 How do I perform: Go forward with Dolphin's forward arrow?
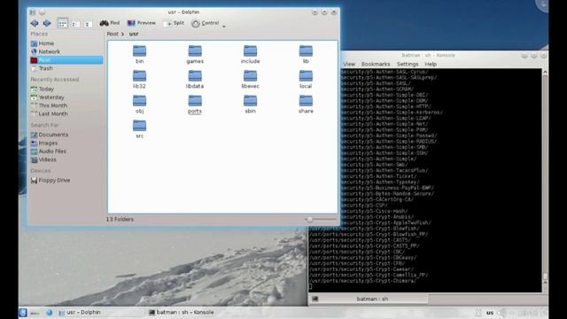pos(47,24)
